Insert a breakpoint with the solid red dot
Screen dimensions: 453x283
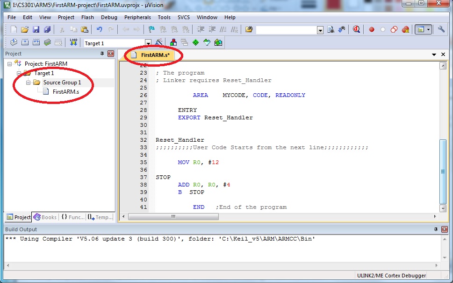[372, 29]
